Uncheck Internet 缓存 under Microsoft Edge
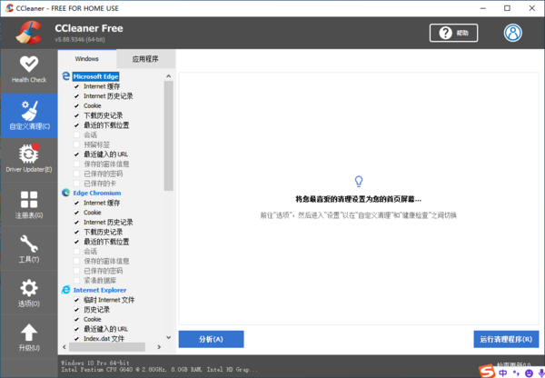The image size is (545, 378). [77, 86]
